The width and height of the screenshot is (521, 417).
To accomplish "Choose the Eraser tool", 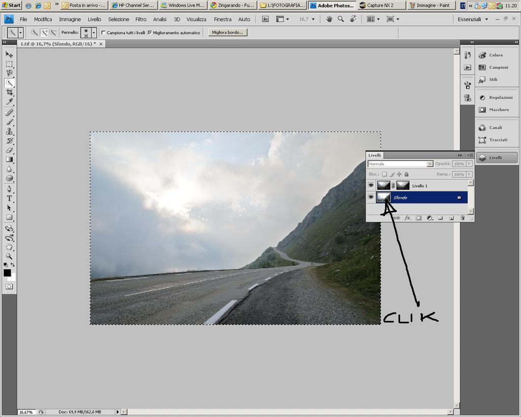I will (x=9, y=150).
